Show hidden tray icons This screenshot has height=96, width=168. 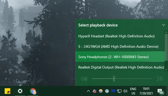pos(88,91)
